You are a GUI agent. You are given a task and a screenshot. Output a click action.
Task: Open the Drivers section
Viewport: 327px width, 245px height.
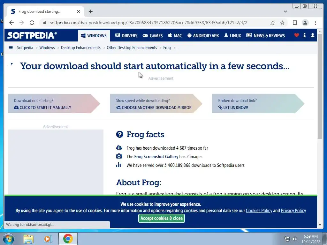pyautogui.click(x=126, y=36)
